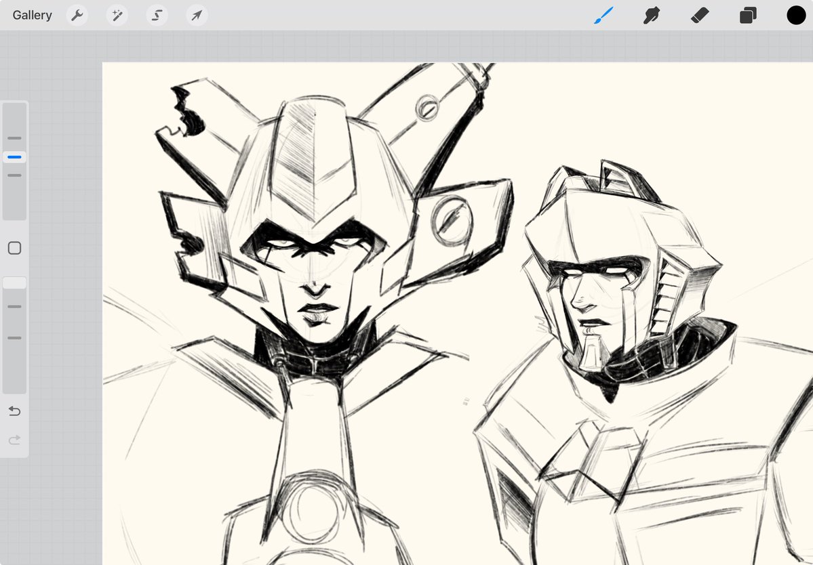Select the Transform arrow tool
813x565 pixels.
pyautogui.click(x=197, y=16)
